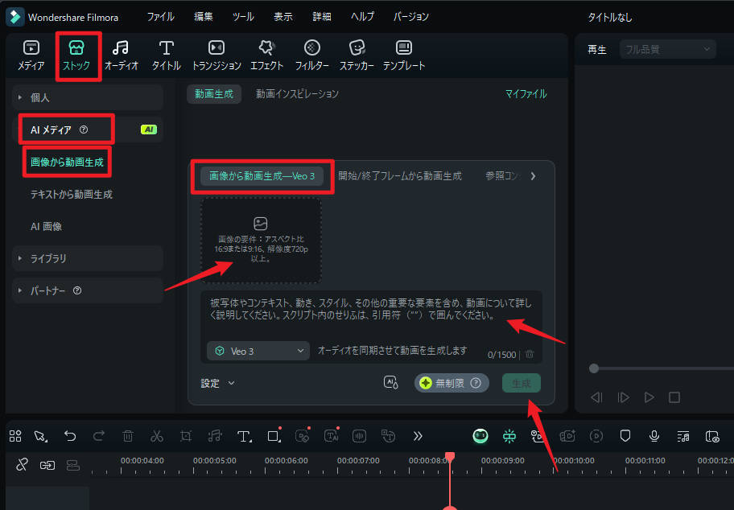Switch to the 動画インスピレーション tab
This screenshot has height=510, width=734.
[297, 94]
